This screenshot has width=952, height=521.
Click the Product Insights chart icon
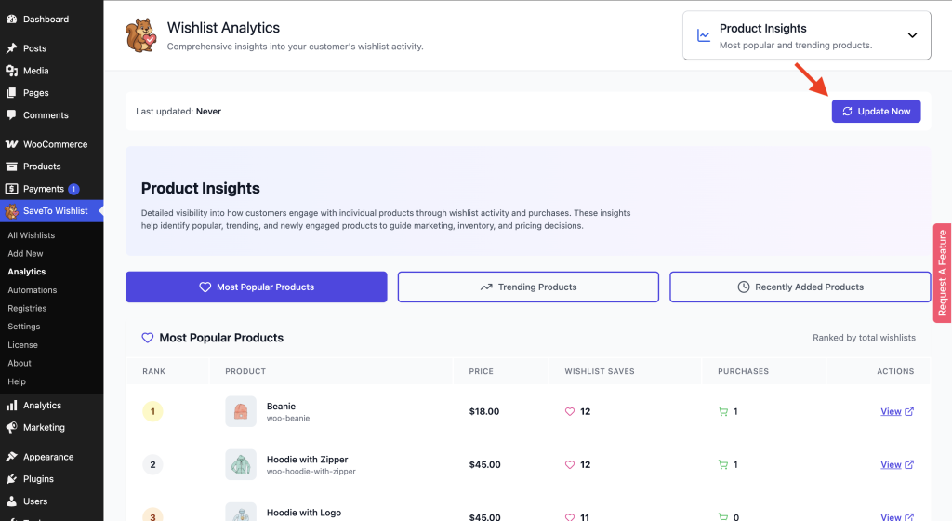pos(704,35)
